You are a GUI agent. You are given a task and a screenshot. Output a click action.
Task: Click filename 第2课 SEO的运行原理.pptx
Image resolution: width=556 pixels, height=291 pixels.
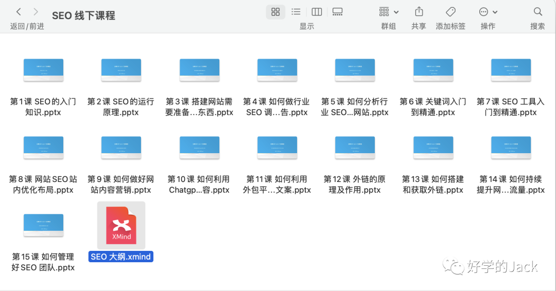point(121,107)
